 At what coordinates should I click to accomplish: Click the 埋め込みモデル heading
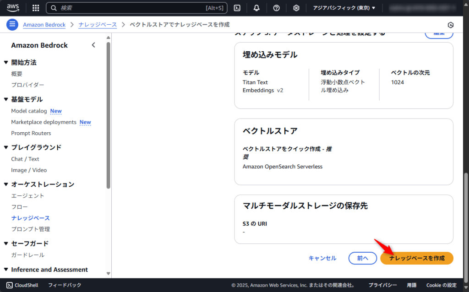pos(270,55)
